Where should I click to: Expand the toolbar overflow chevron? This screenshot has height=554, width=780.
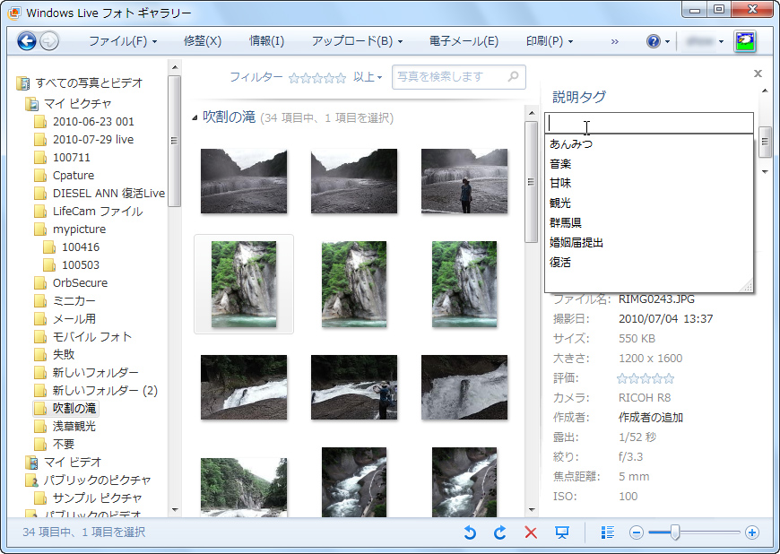[616, 40]
